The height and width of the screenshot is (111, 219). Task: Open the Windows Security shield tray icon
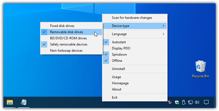click(177, 102)
